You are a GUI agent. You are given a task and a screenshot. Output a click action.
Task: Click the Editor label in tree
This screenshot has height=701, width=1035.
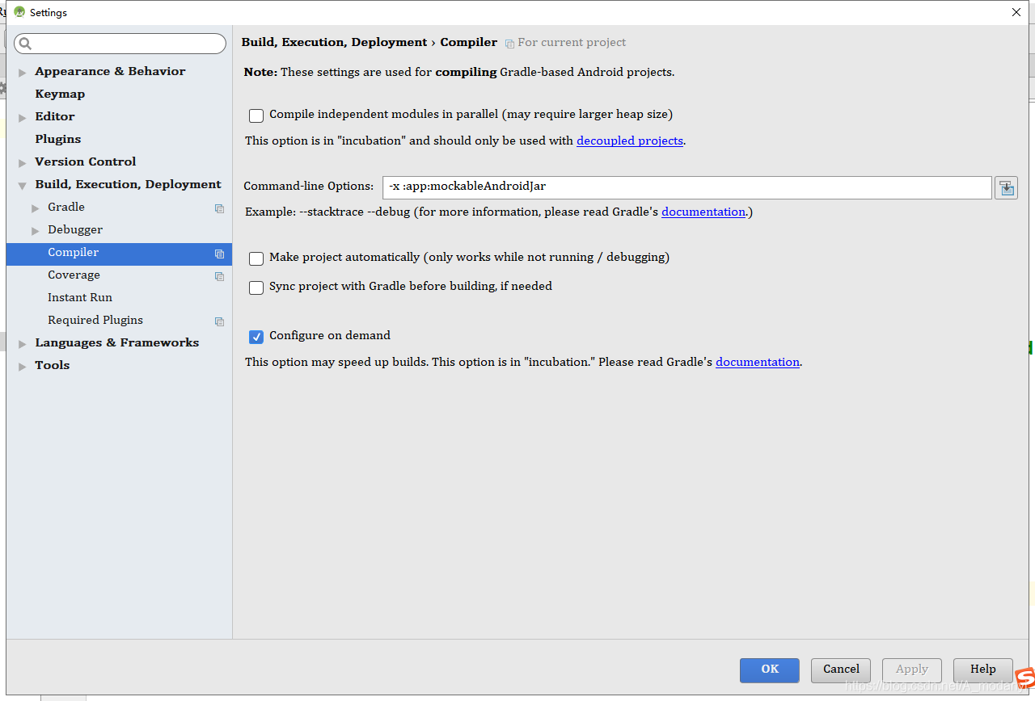point(54,116)
